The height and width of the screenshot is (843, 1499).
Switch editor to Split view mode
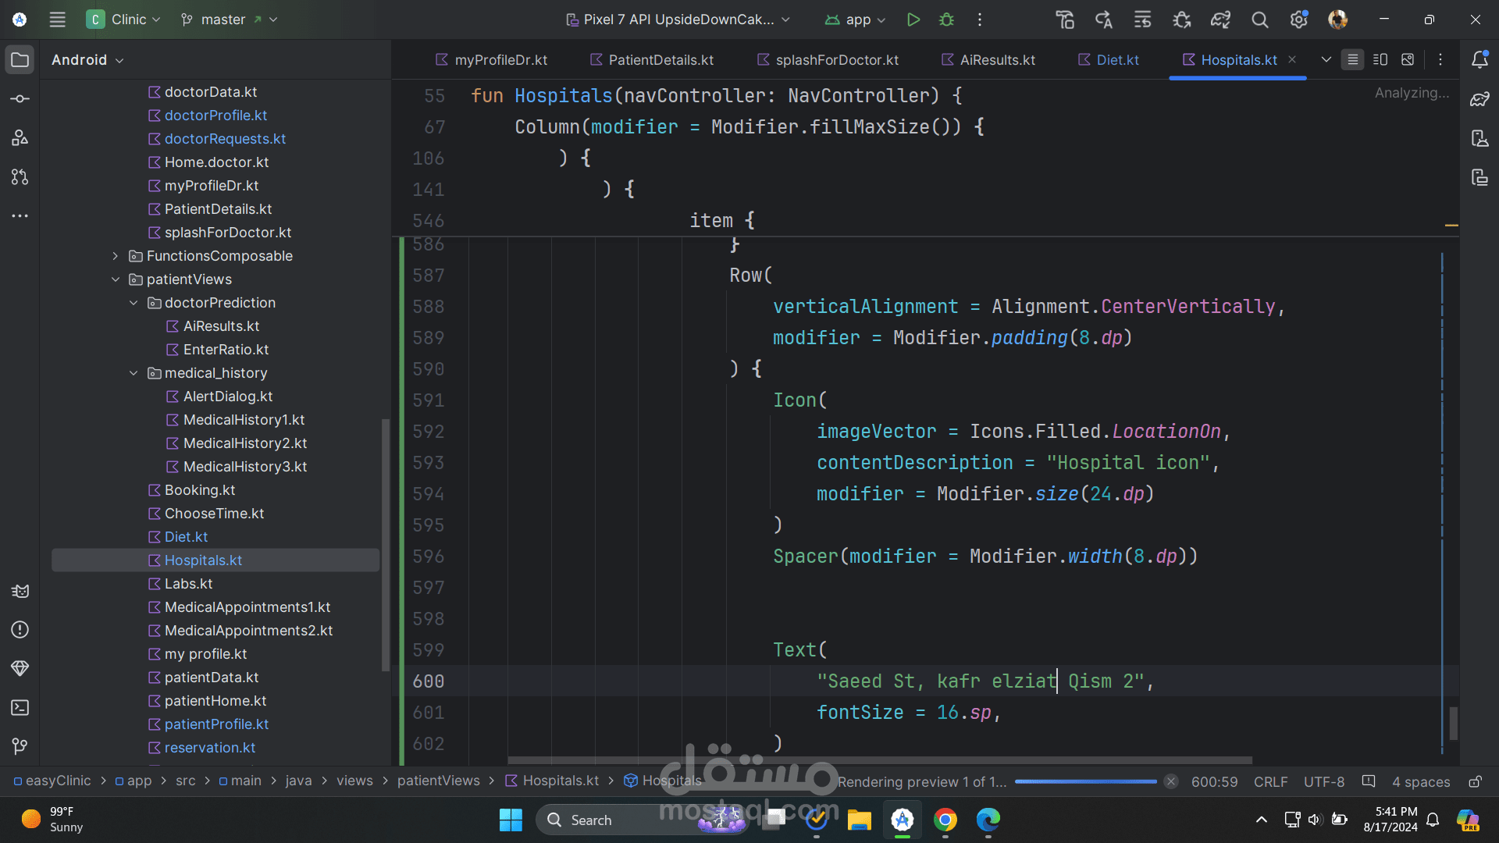pos(1380,60)
